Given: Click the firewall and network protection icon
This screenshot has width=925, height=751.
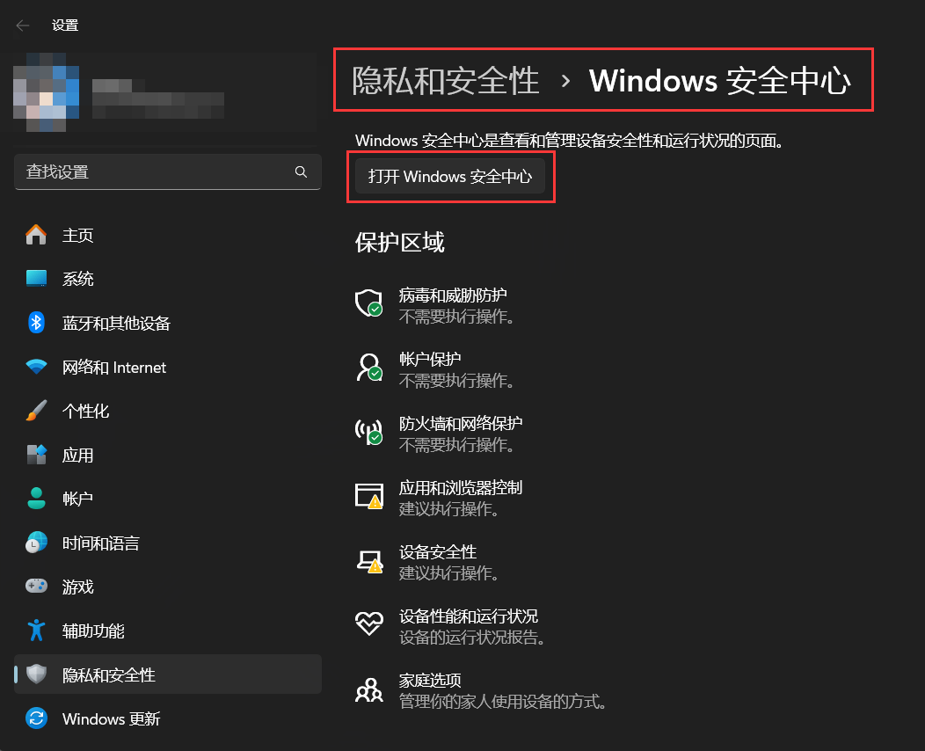Looking at the screenshot, I should 368,432.
